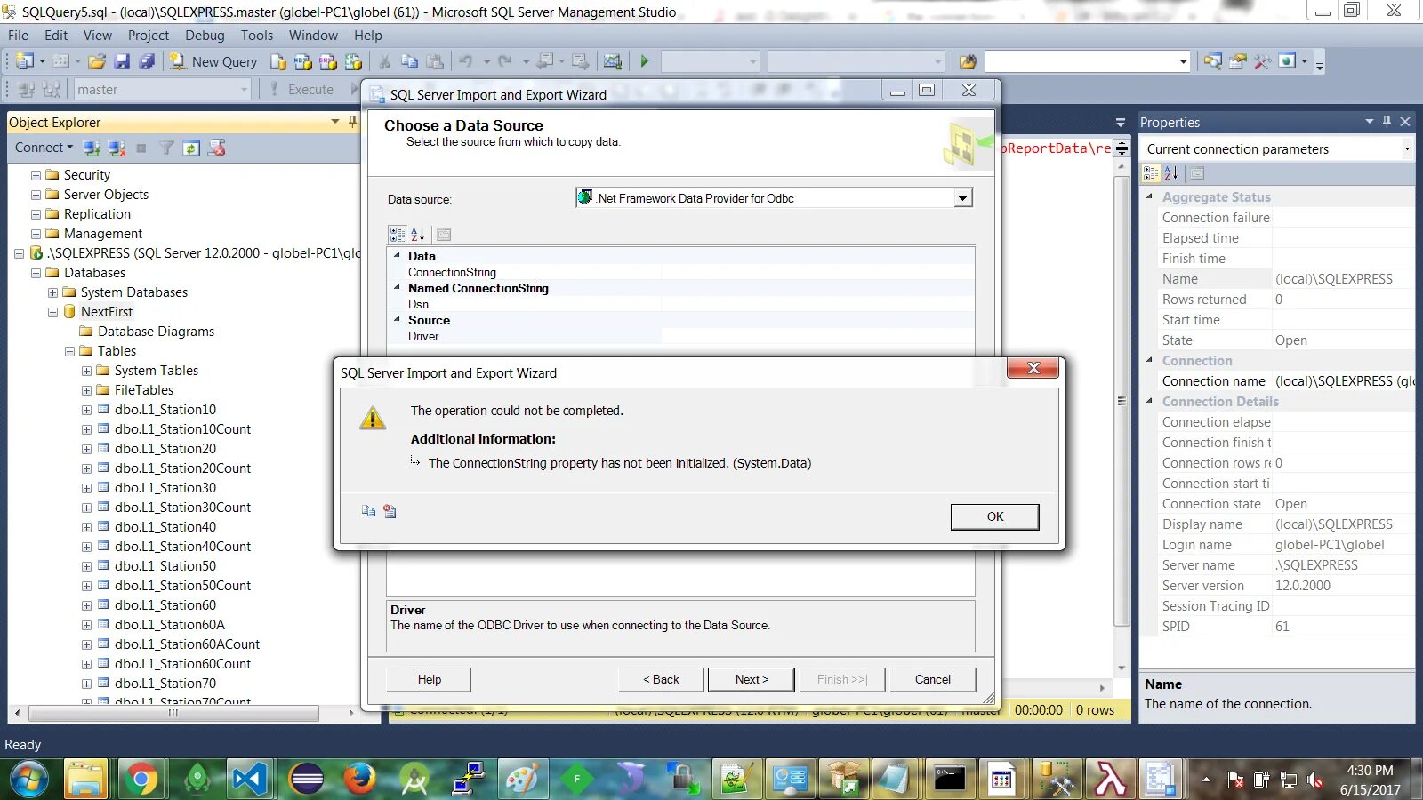This screenshot has height=800, width=1423.
Task: Select the dbo.L1_Station50Count table
Action: [x=182, y=586]
